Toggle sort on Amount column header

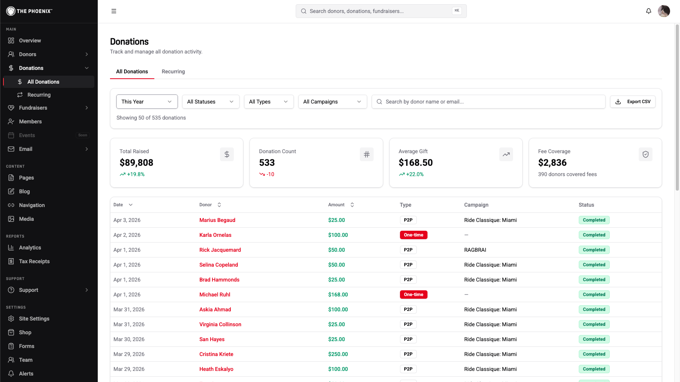tap(341, 205)
